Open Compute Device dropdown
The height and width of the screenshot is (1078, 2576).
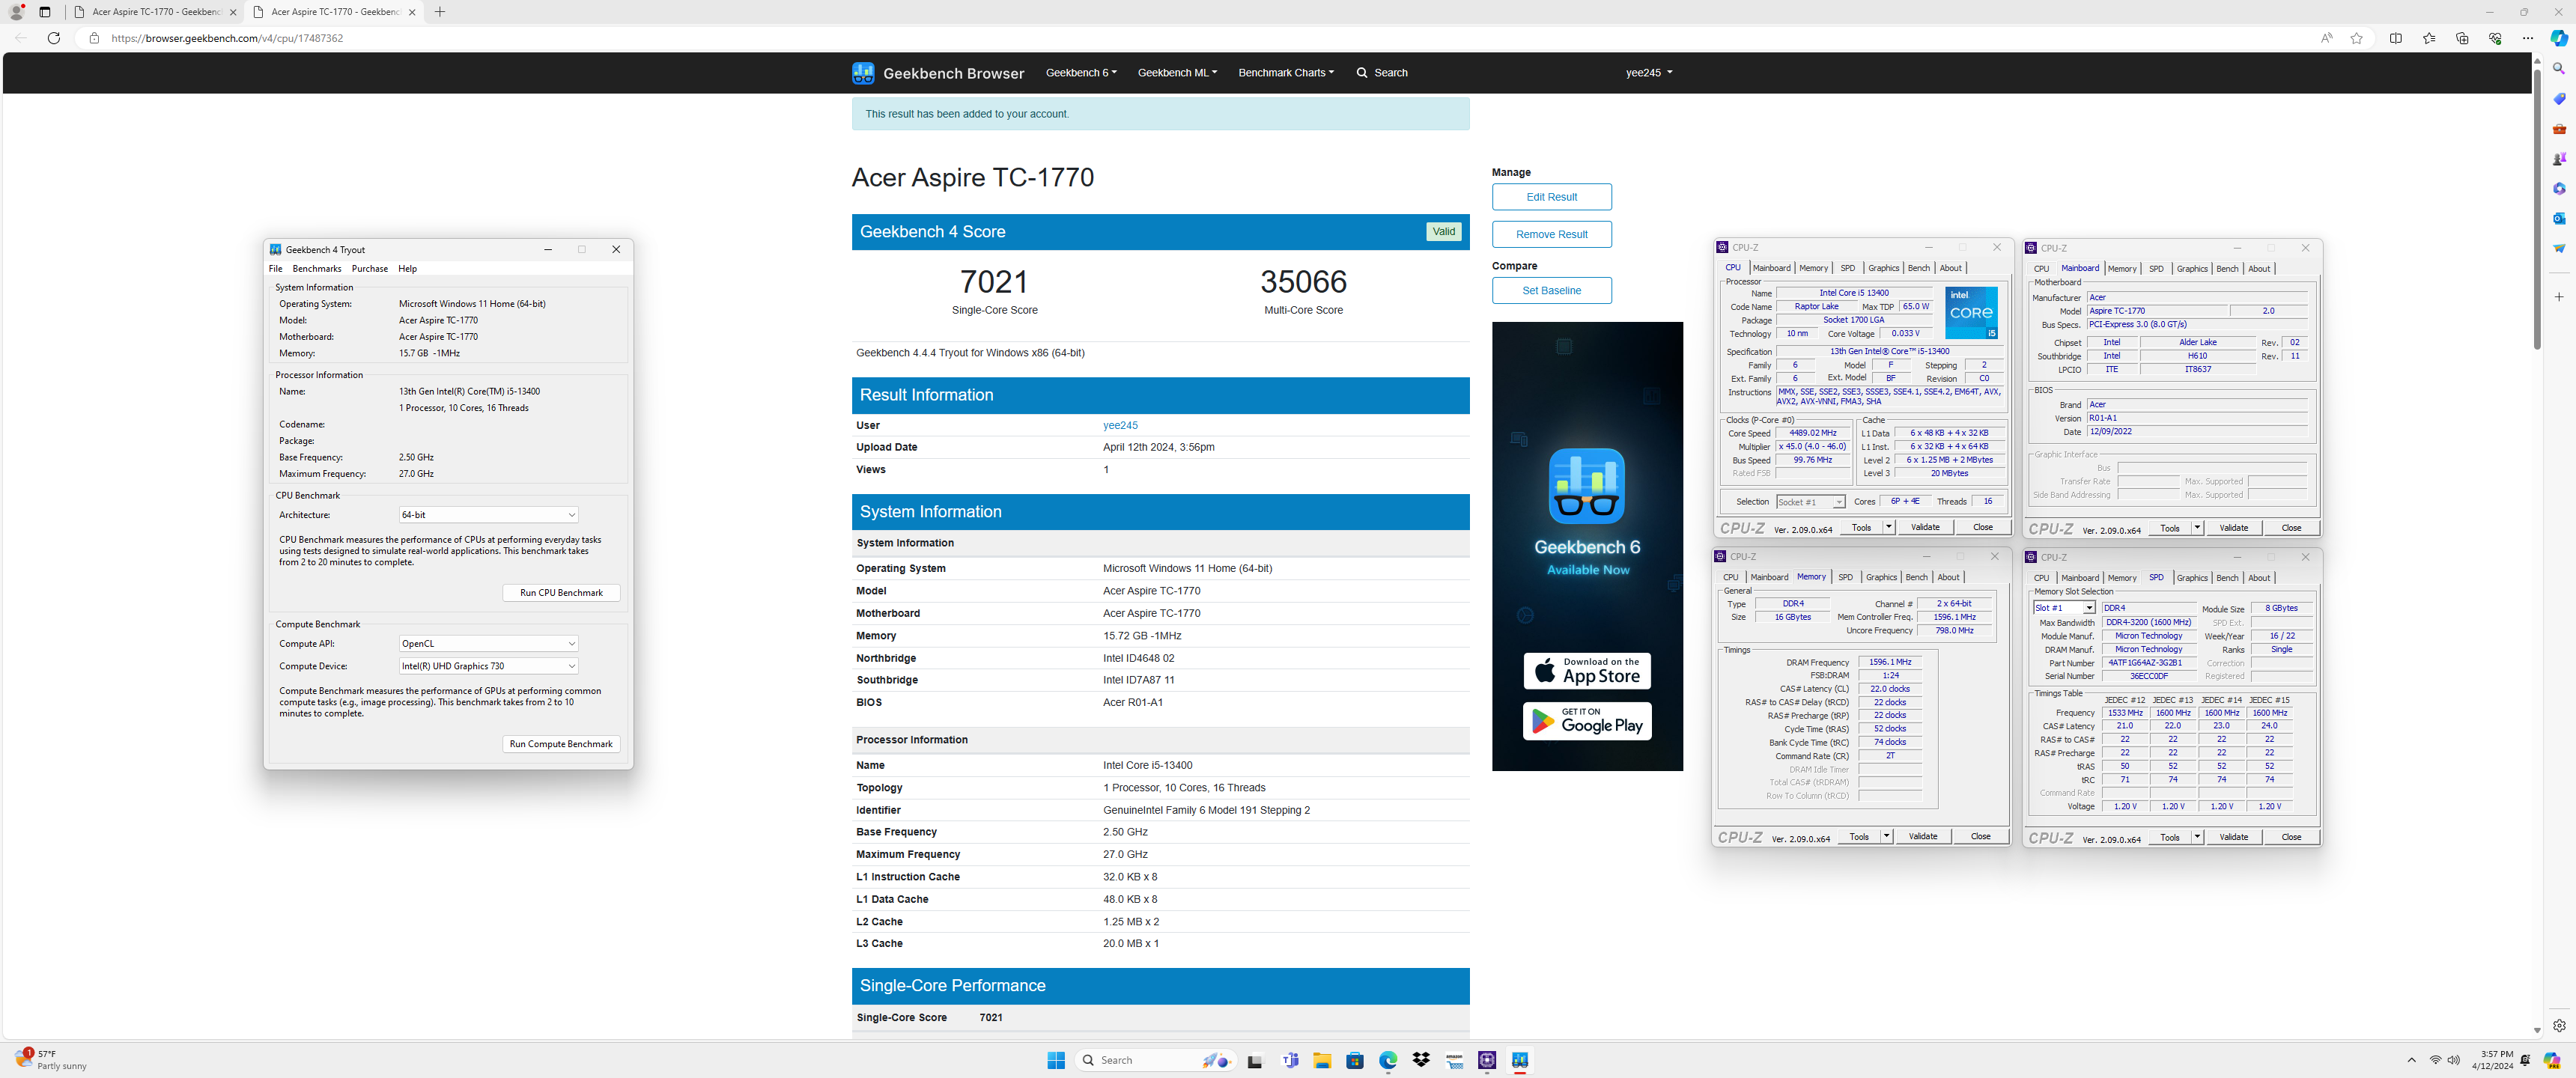tap(488, 666)
